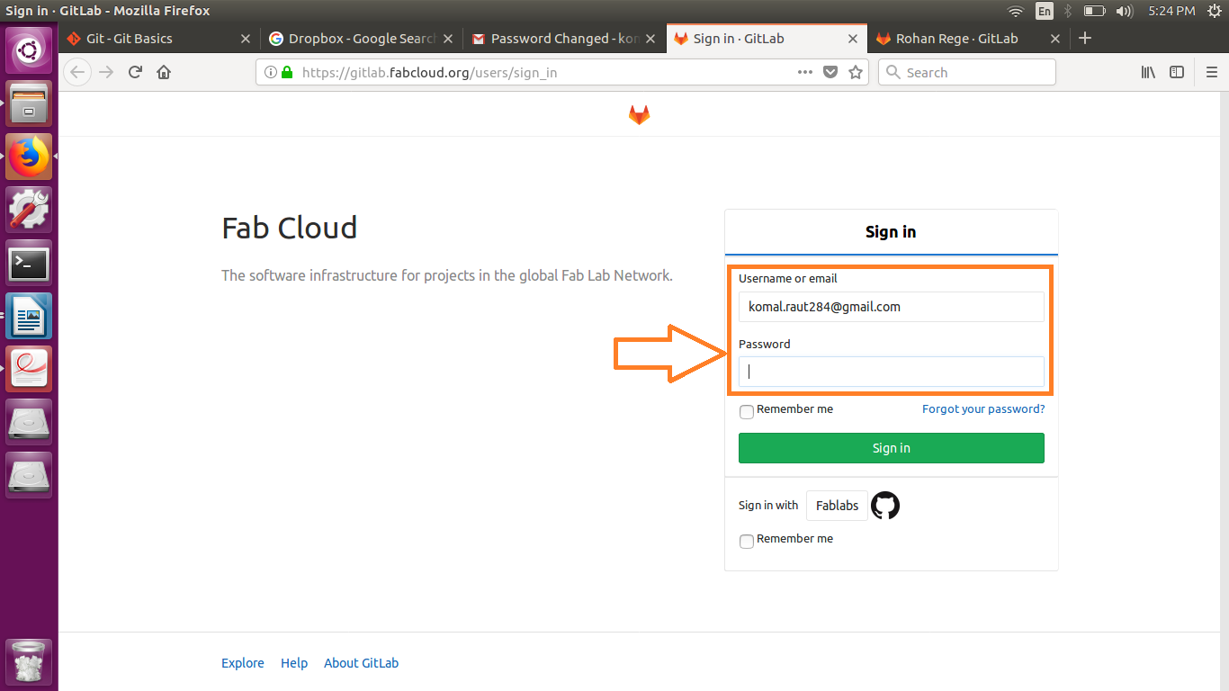Open the Bluetooth indicator in top panel

pos(1068,11)
